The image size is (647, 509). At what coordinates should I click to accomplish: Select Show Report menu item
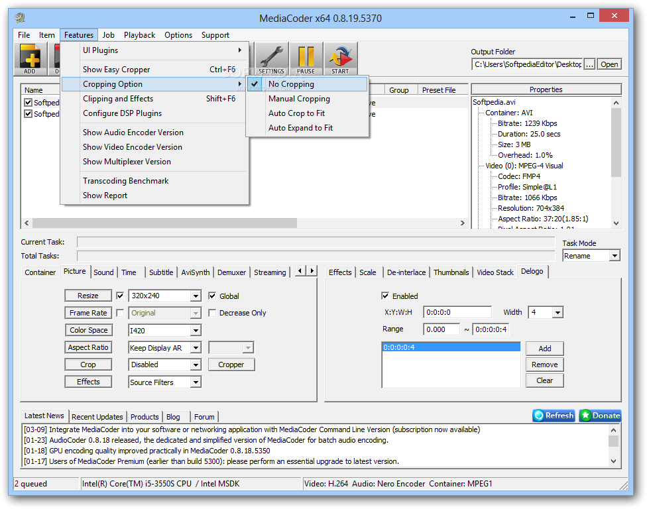pos(155,195)
